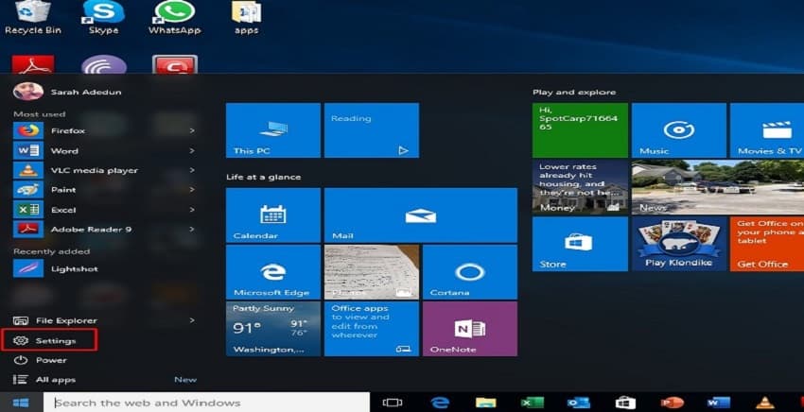
Task: Click the Search the web and Windows box
Action: click(x=206, y=403)
